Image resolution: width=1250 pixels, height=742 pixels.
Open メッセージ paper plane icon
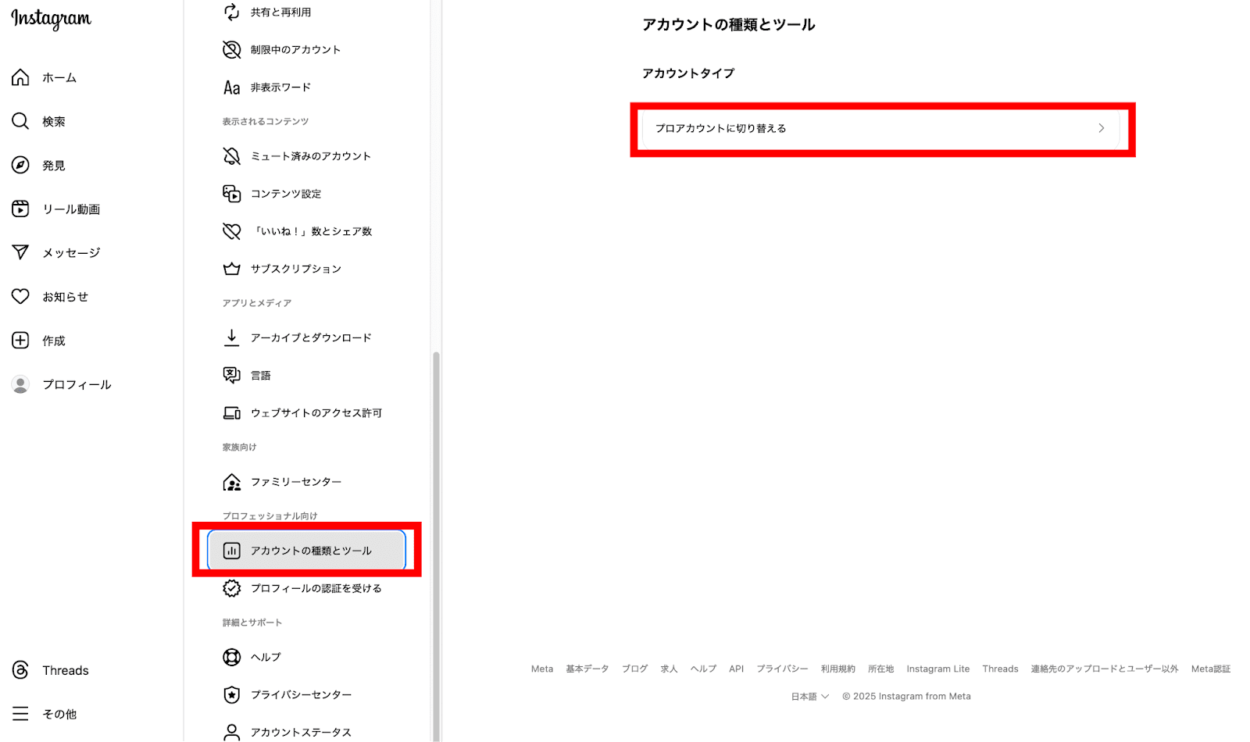[x=20, y=252]
